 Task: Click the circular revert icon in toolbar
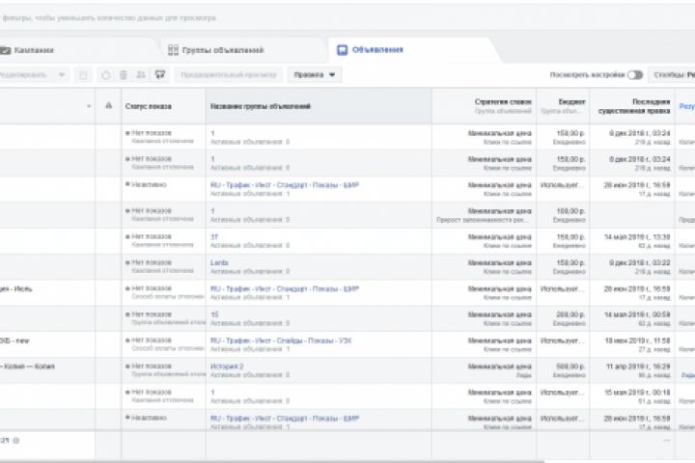pyautogui.click(x=105, y=74)
